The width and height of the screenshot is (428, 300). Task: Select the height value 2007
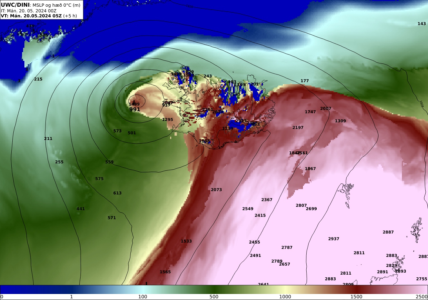click(x=326, y=109)
